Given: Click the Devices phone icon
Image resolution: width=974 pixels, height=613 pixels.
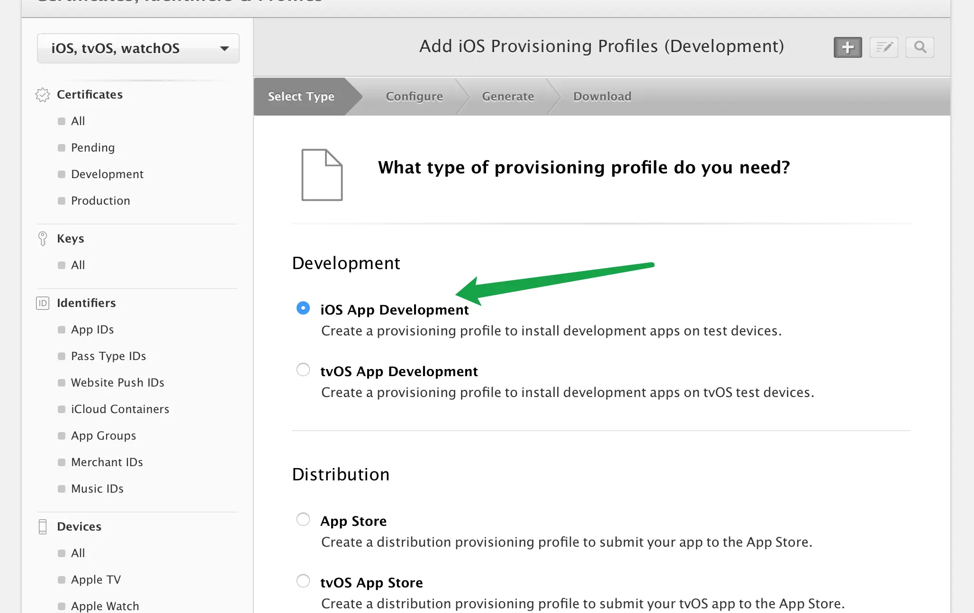Looking at the screenshot, I should coord(43,526).
